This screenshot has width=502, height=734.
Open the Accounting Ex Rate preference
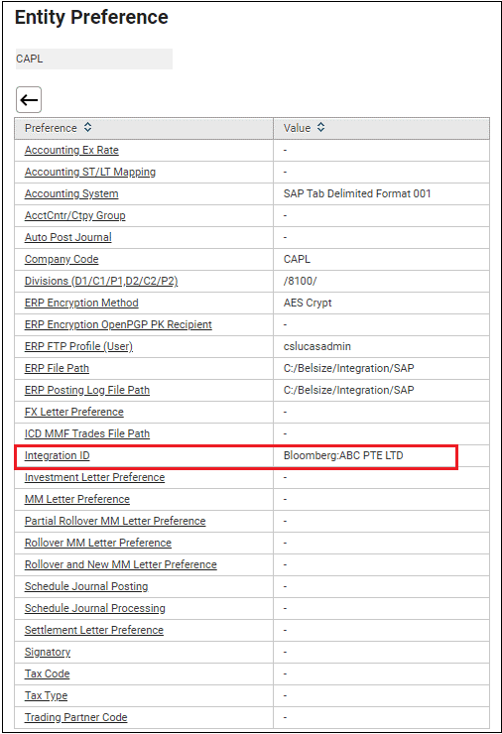(71, 150)
